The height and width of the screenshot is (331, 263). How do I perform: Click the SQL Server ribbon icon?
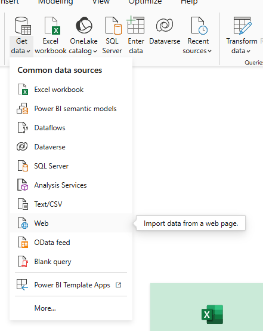(113, 26)
